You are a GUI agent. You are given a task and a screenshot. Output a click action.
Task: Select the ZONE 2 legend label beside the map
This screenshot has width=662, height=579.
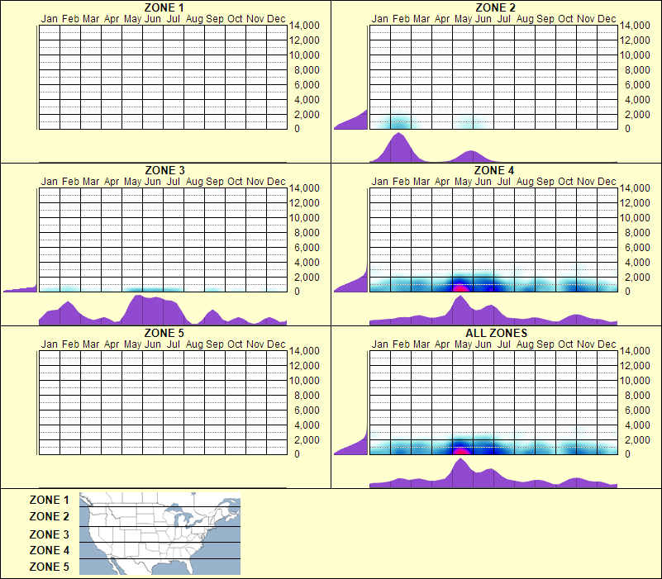[49, 516]
